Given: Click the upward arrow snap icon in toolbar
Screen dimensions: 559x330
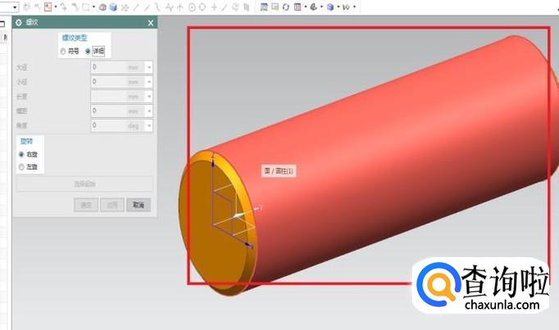Looking at the screenshot, I should click(180, 7).
